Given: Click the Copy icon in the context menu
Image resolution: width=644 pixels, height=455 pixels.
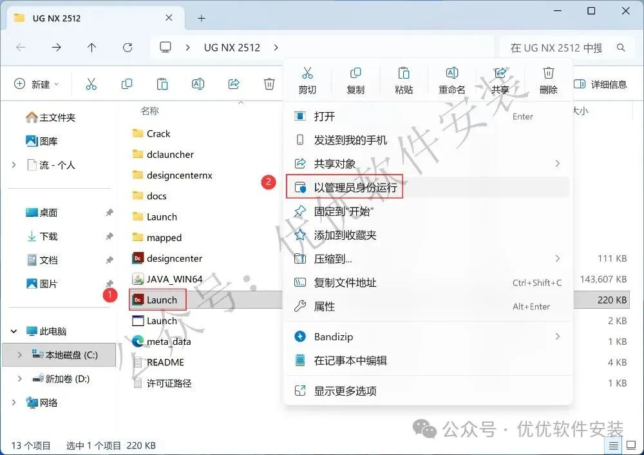Looking at the screenshot, I should point(355,73).
